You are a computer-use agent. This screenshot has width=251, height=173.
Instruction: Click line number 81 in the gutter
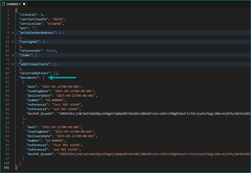pos(7,78)
